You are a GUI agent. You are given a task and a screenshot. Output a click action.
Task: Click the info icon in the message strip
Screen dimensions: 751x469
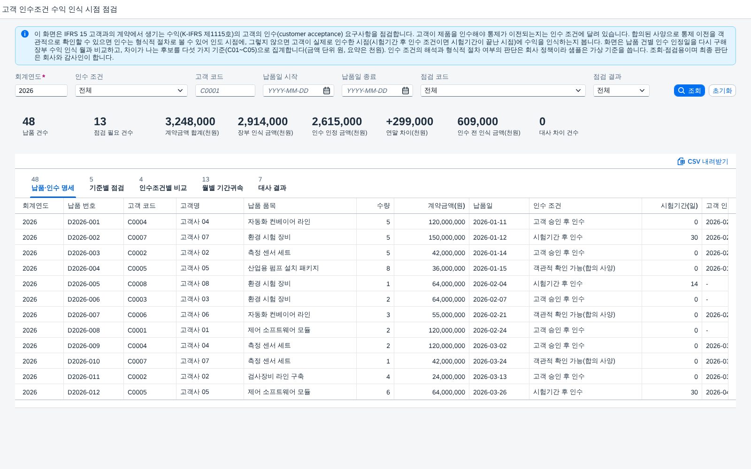pos(25,34)
